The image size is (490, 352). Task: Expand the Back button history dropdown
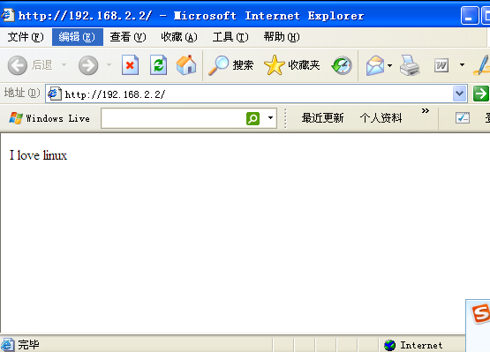pos(64,65)
